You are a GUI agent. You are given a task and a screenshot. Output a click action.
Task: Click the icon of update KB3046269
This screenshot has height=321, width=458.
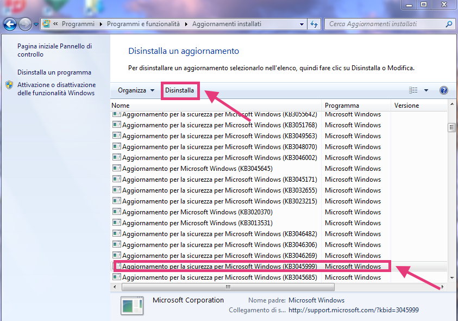tap(117, 255)
